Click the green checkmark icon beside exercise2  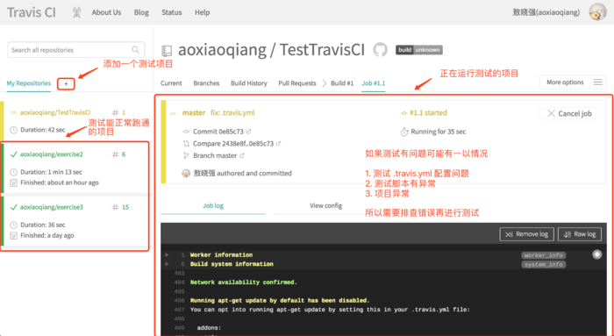point(13,154)
